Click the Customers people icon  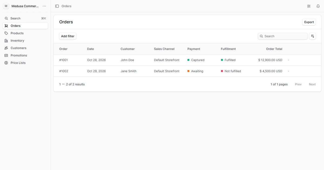(6, 48)
